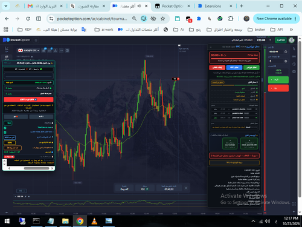Screen dimensions: 302x227
Task: Open the CAD/JPY OTC asset selector
Action: click(x=28, y=50)
